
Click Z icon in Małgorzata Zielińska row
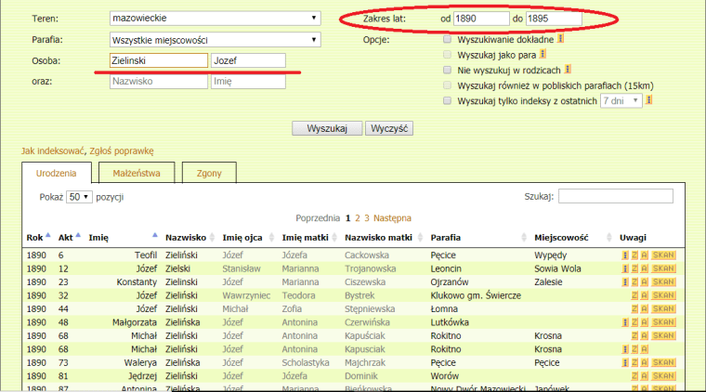pos(634,321)
